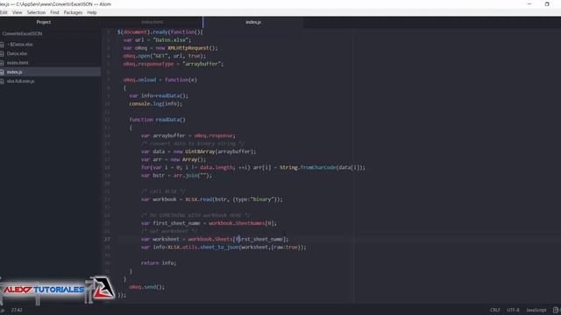Restore the Atom window size
The image size is (561, 315).
point(547,3)
